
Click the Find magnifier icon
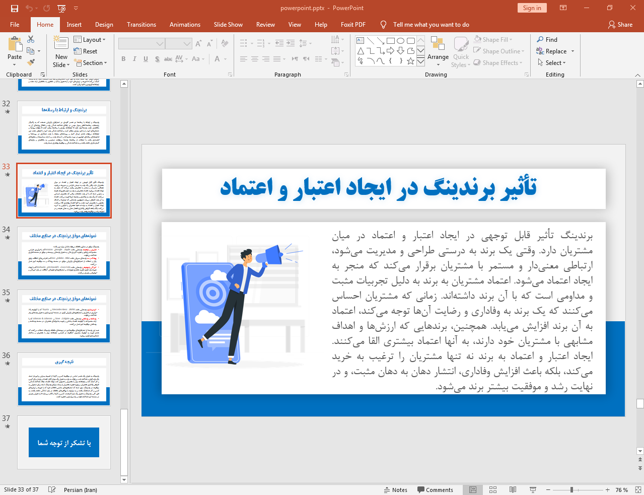click(x=540, y=39)
